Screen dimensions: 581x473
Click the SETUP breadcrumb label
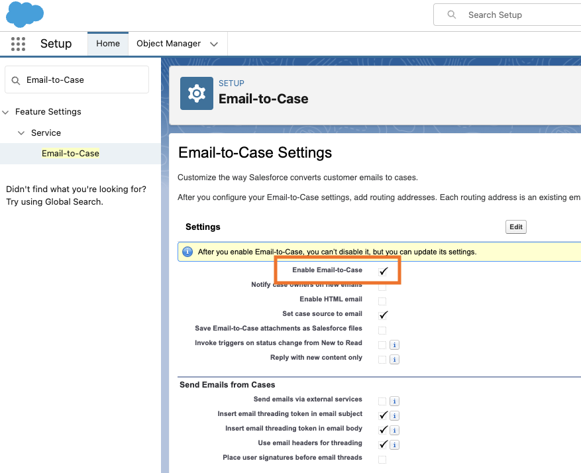click(x=231, y=83)
